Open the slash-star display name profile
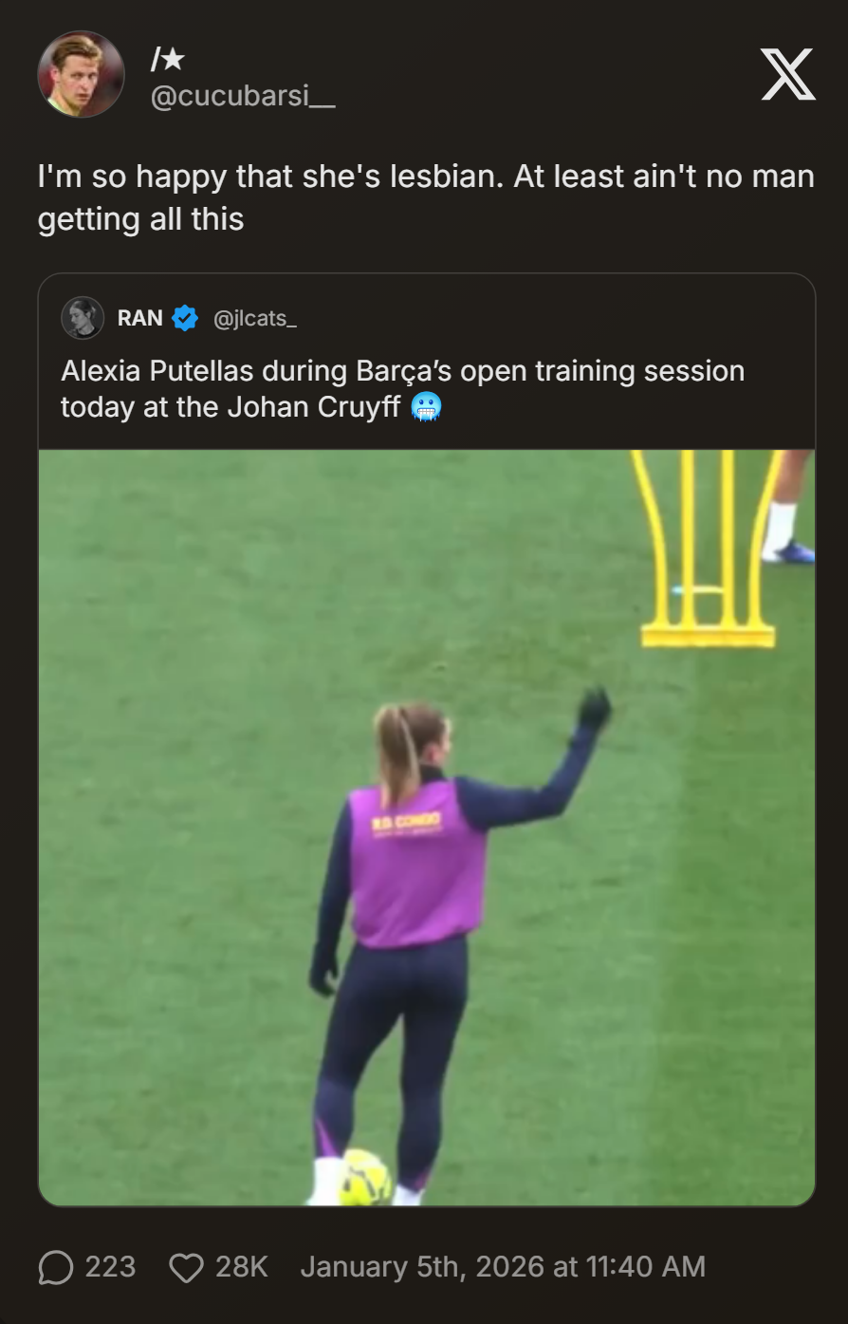The width and height of the screenshot is (848, 1324). pos(168,61)
